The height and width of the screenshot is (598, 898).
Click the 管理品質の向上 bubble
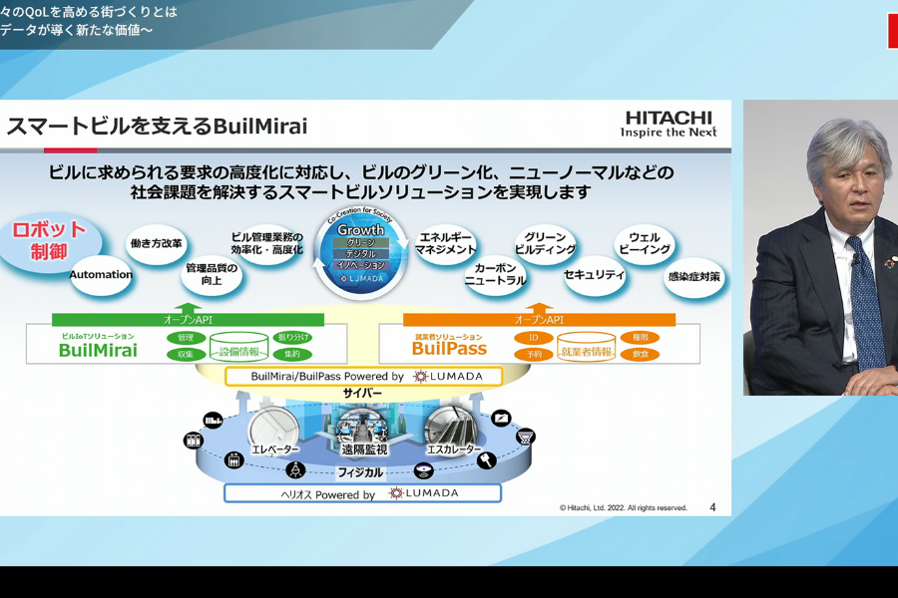click(212, 275)
